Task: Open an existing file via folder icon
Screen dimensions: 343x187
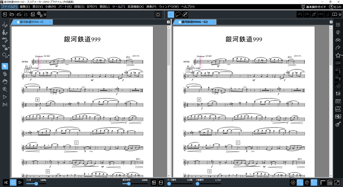Action: click(12, 14)
